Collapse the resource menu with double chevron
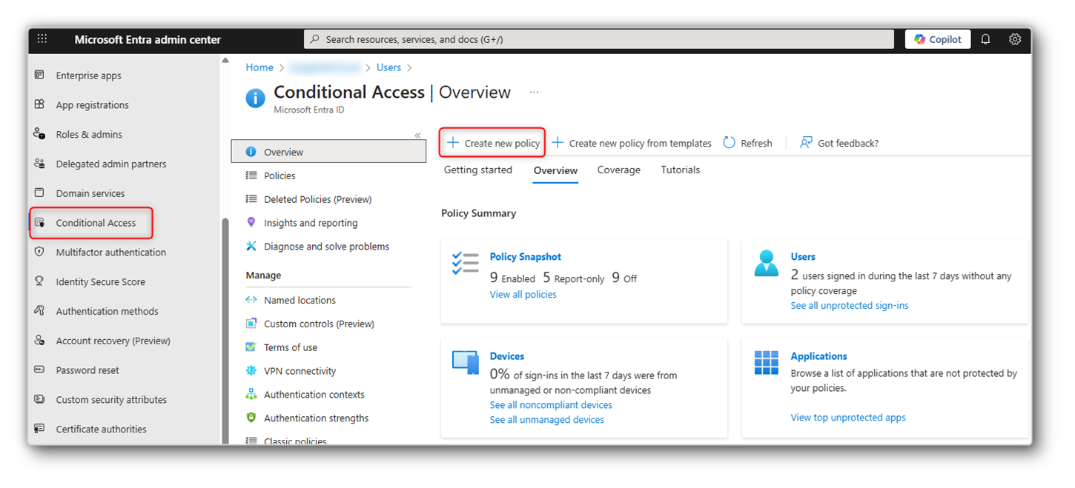 tap(417, 136)
